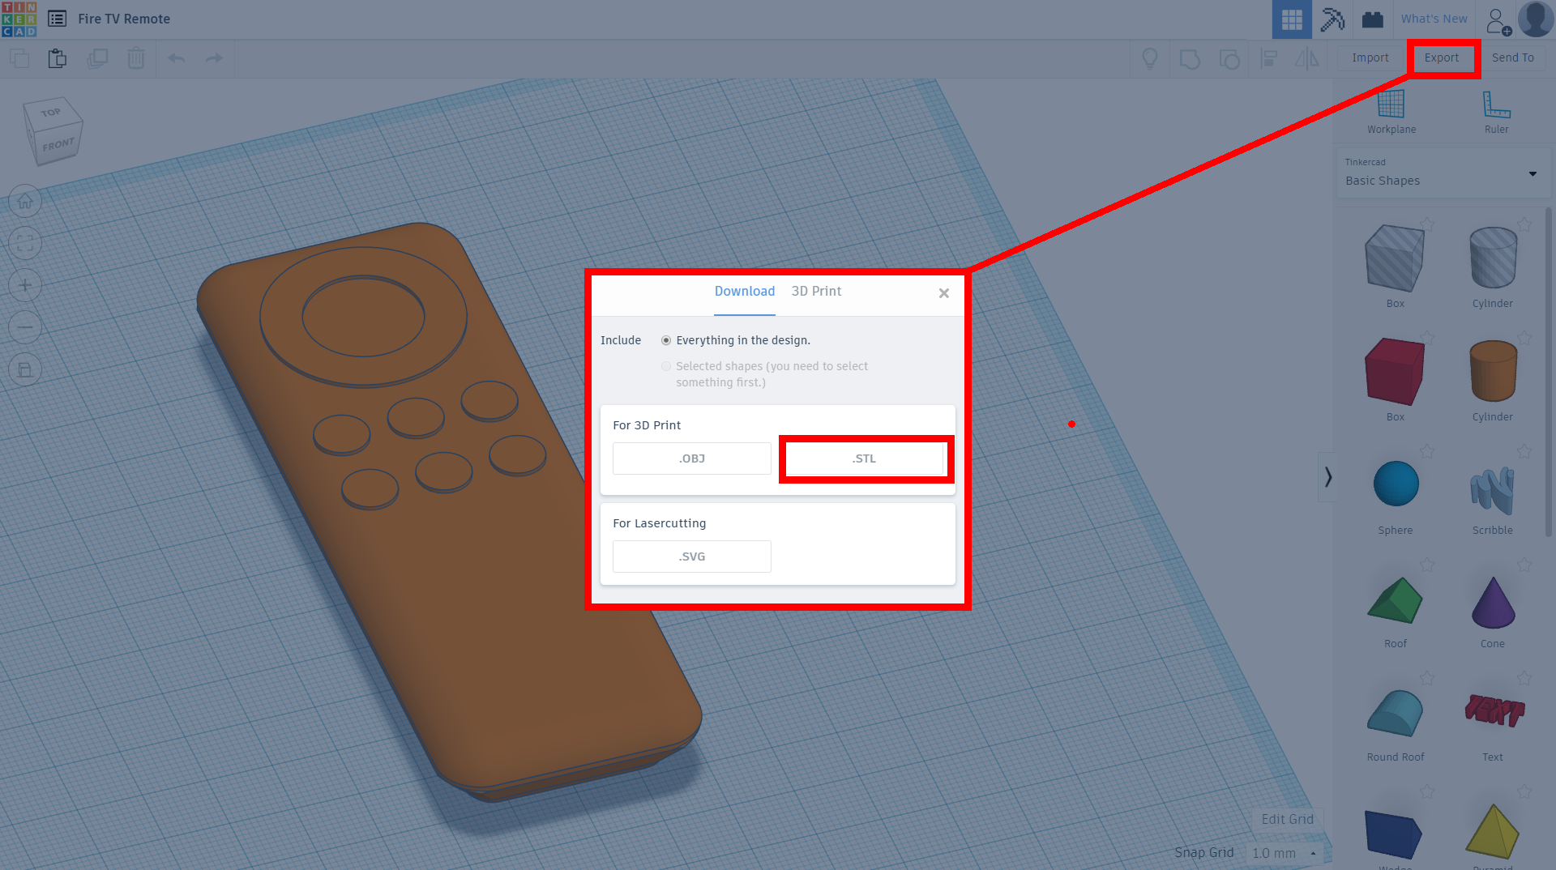Favorite the Roof shape with its star
This screenshot has height=870, width=1556.
1427,565
